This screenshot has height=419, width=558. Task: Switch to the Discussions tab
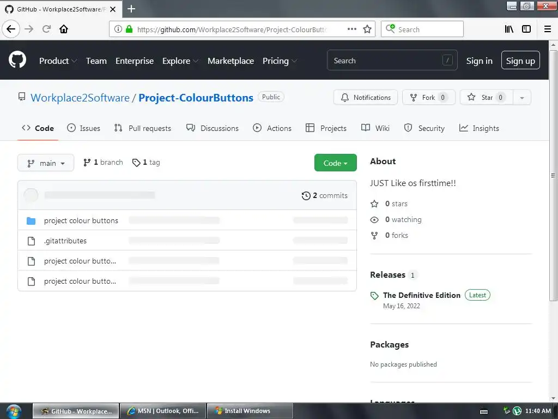[213, 128]
